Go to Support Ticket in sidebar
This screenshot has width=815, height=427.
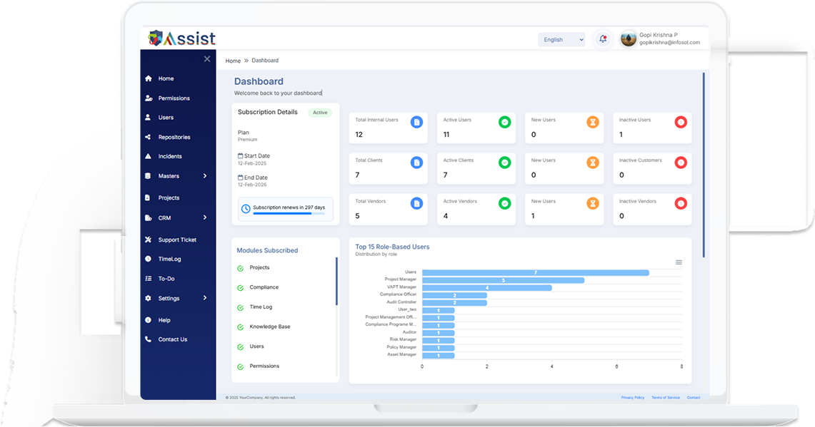(x=177, y=240)
